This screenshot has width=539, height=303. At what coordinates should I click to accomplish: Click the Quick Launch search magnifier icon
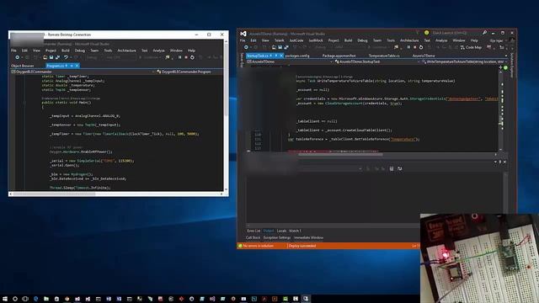pos(484,33)
